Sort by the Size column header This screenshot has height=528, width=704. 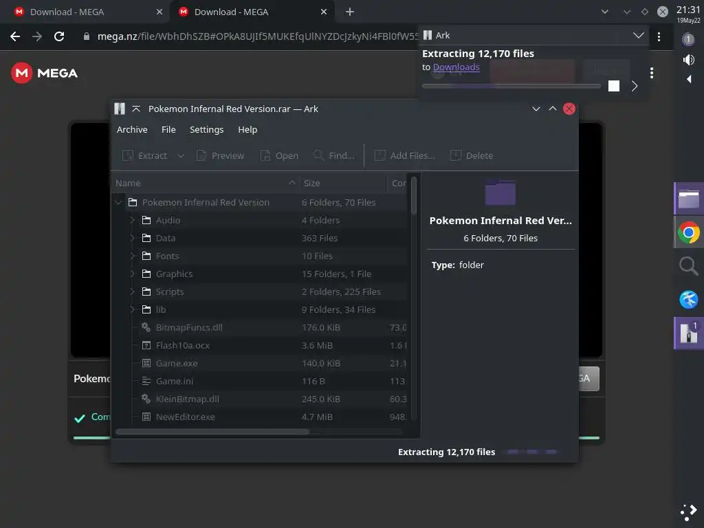343,183
